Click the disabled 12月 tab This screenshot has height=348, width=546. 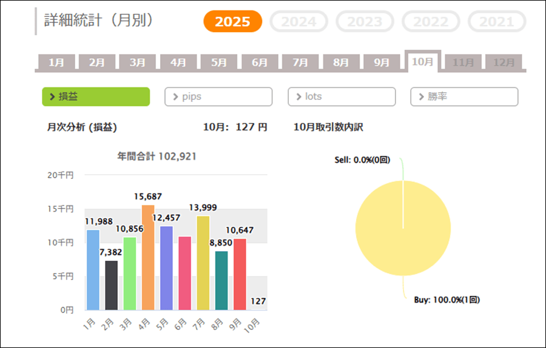pyautogui.click(x=504, y=62)
